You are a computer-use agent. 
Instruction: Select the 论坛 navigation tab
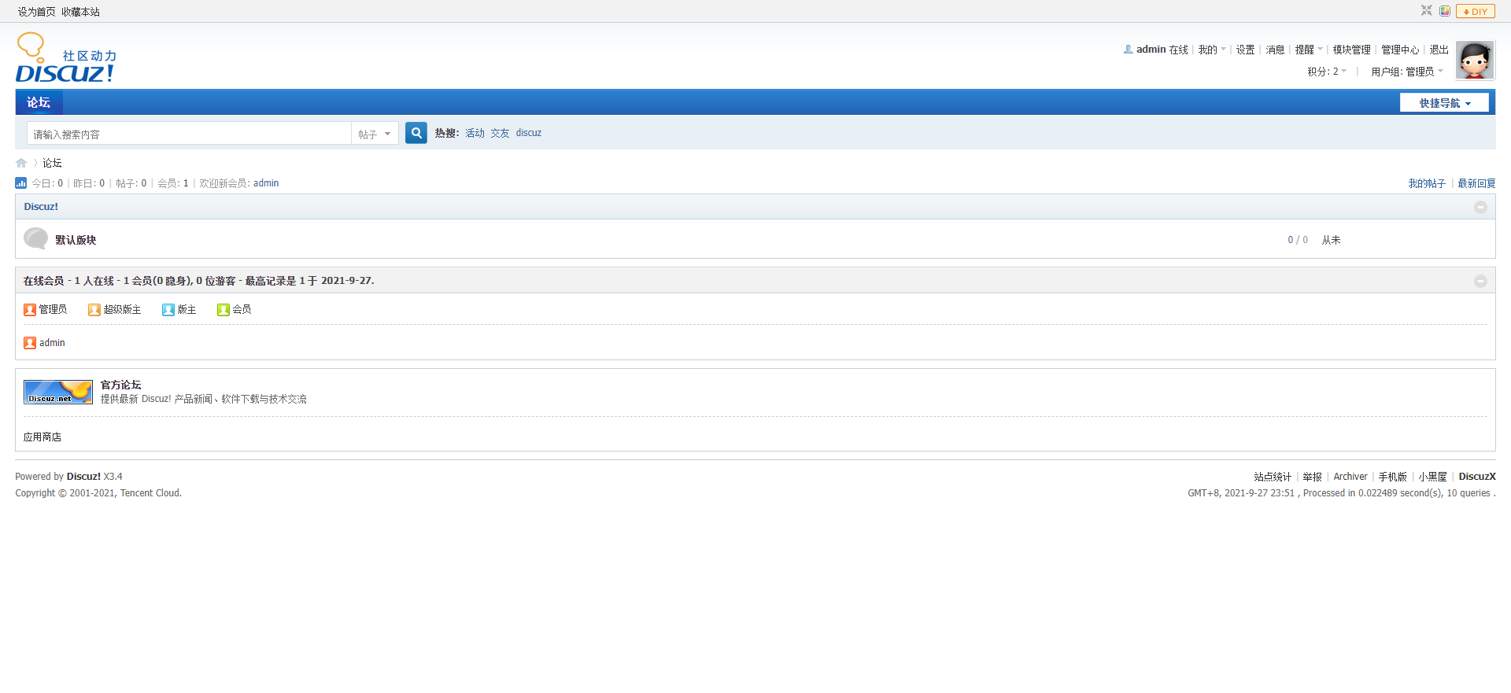click(39, 102)
